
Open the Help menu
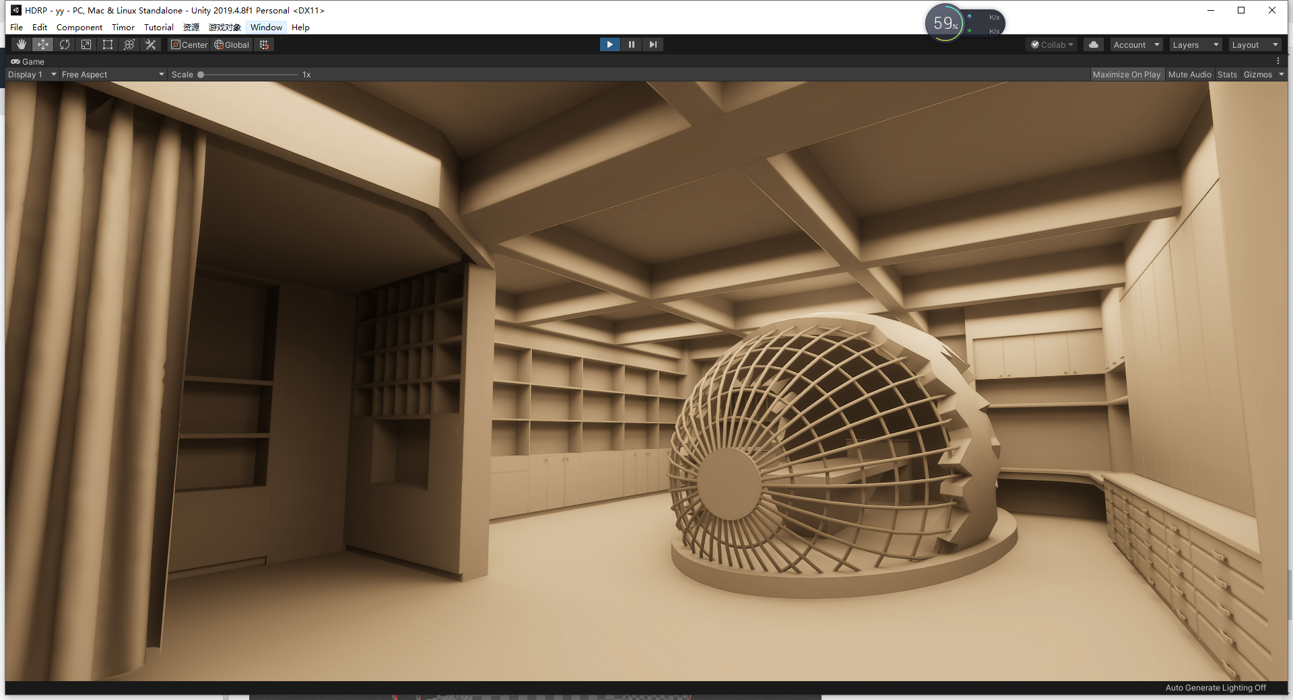[300, 27]
